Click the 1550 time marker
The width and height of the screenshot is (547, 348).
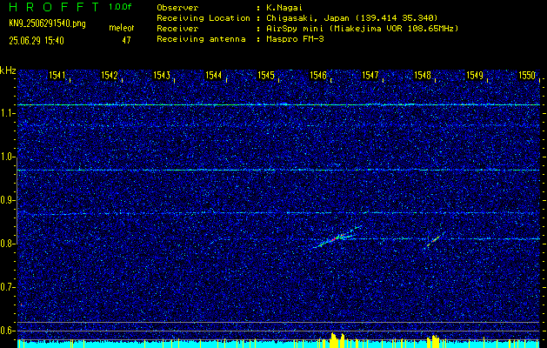pos(527,75)
